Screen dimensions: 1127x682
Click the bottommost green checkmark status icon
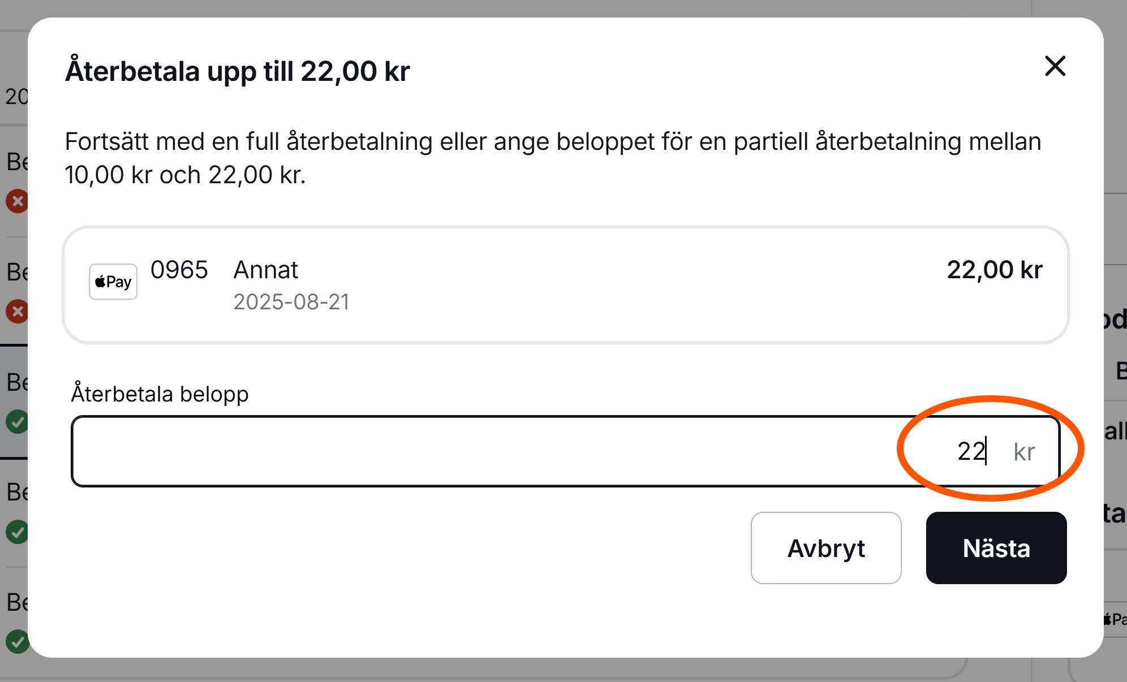coord(17,641)
